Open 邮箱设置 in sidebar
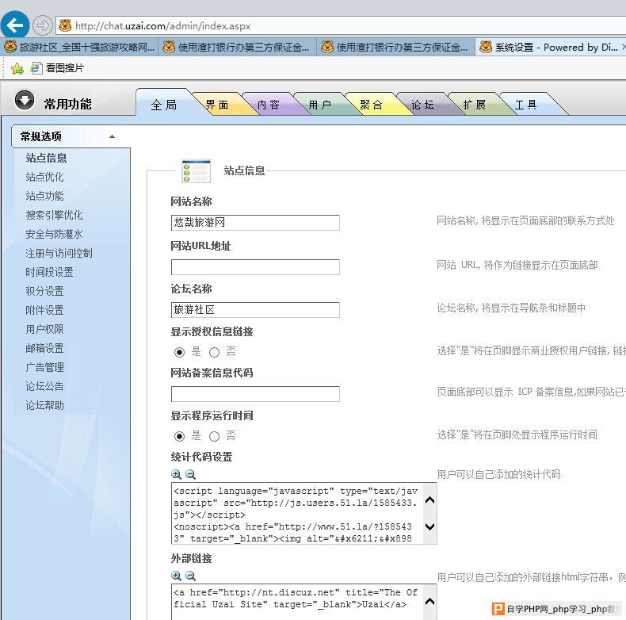The image size is (626, 620). click(44, 348)
